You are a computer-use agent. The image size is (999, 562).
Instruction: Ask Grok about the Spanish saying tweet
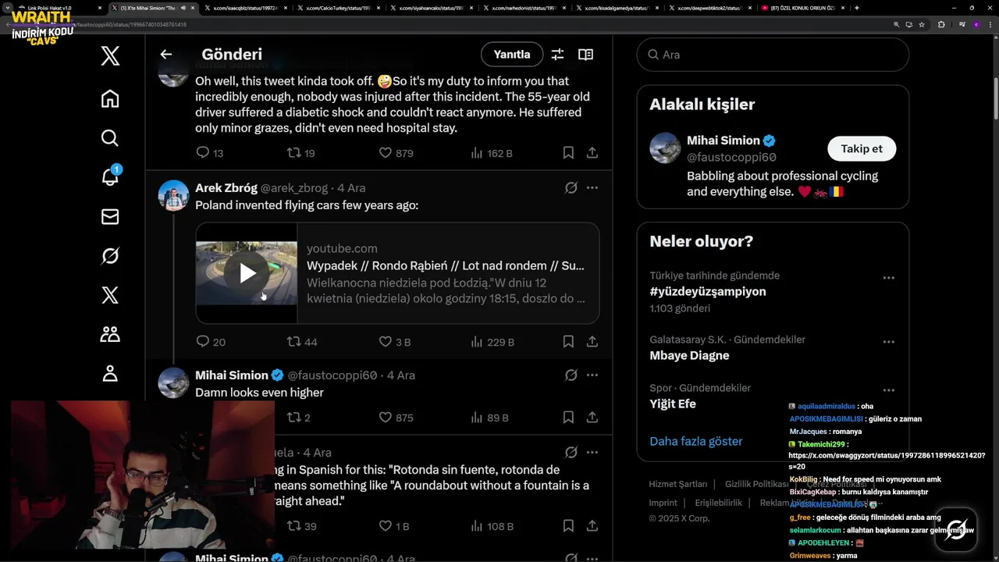571,452
